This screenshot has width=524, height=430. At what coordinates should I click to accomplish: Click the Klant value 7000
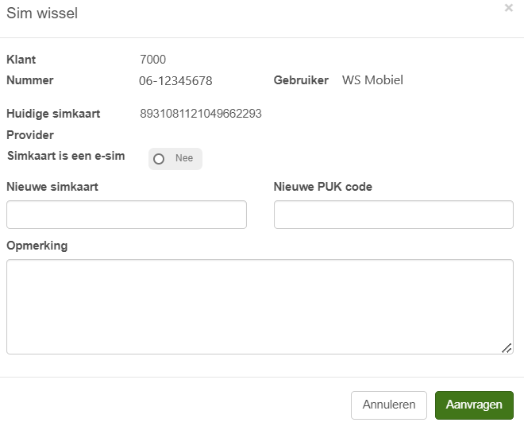(152, 60)
